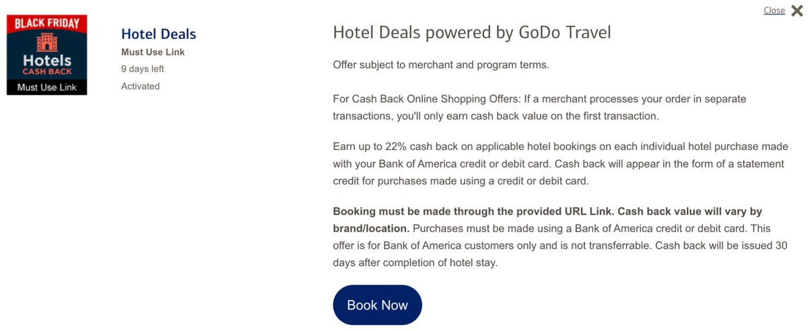Image resolution: width=808 pixels, height=331 pixels.
Task: Click the 9 days left text
Action: click(x=143, y=69)
